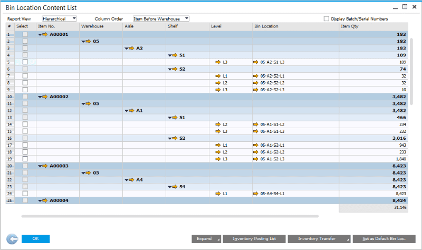Click the round back arrow icon

[12, 238]
